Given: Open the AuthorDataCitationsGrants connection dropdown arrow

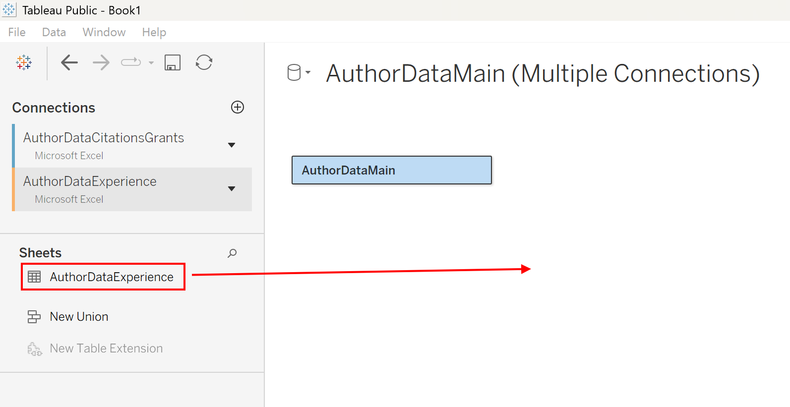Looking at the screenshot, I should pos(232,145).
